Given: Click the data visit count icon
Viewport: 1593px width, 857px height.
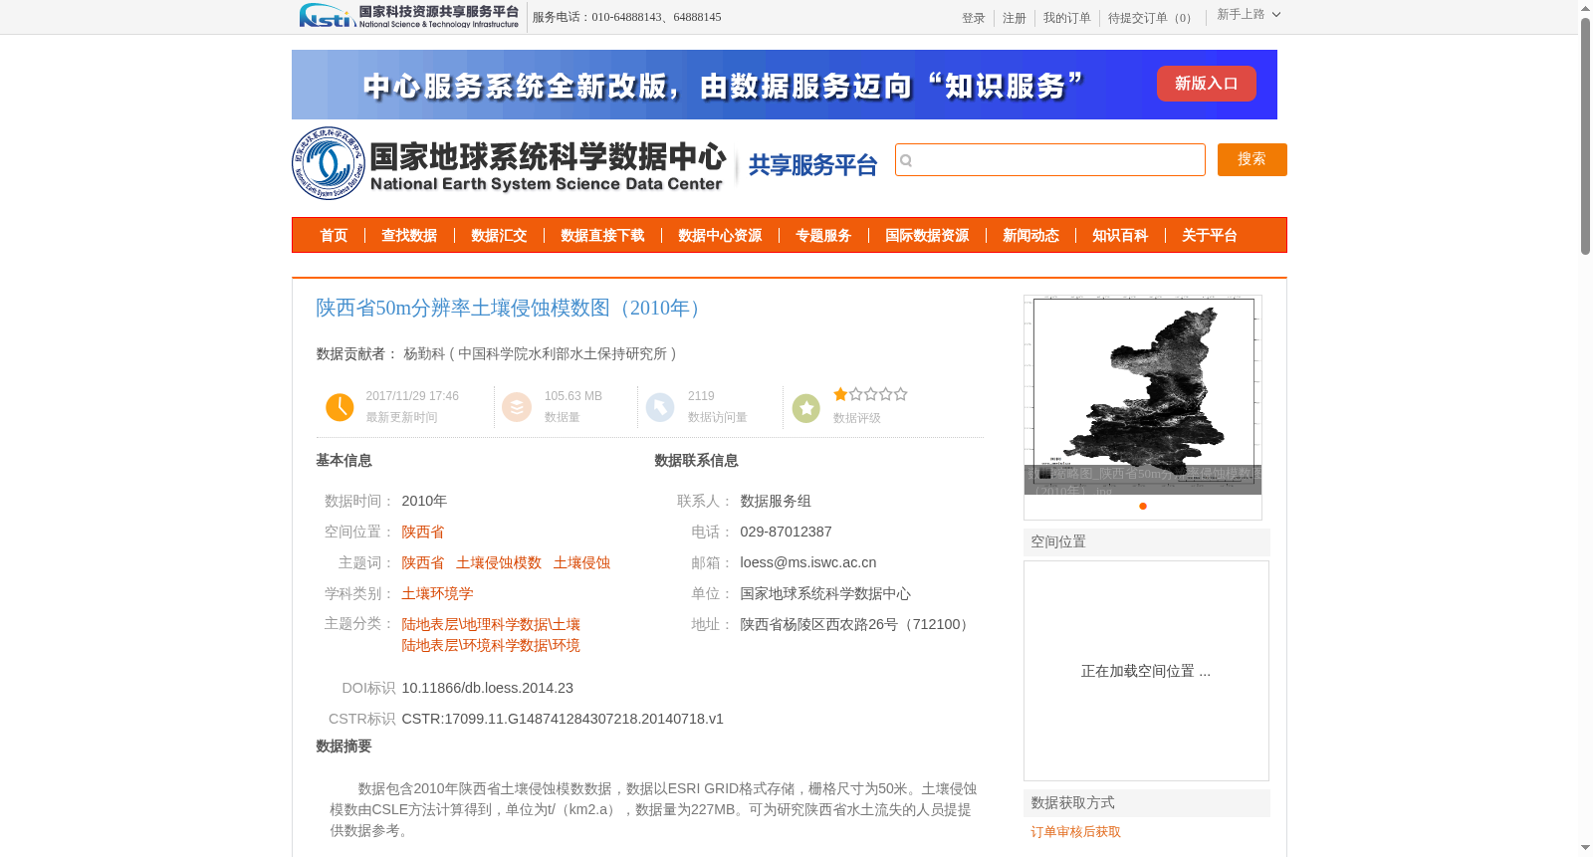Looking at the screenshot, I should coord(660,407).
